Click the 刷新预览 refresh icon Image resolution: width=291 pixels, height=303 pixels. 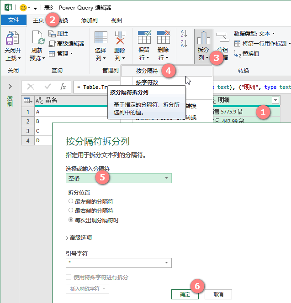(x=38, y=37)
